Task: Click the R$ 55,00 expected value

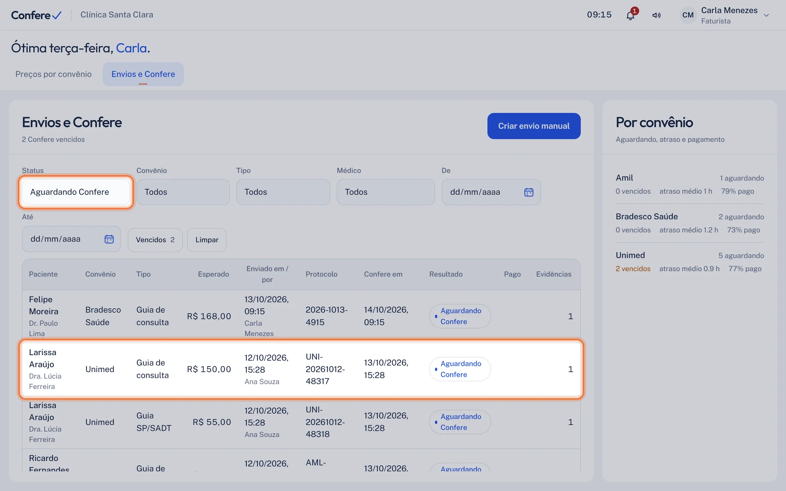Action: [212, 422]
